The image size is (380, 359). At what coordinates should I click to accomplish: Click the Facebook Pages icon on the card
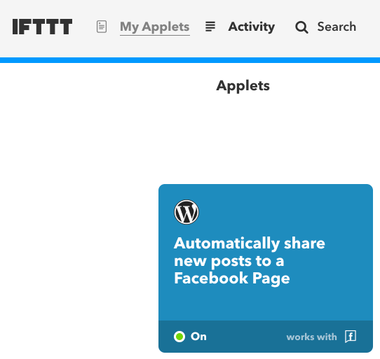(x=351, y=337)
